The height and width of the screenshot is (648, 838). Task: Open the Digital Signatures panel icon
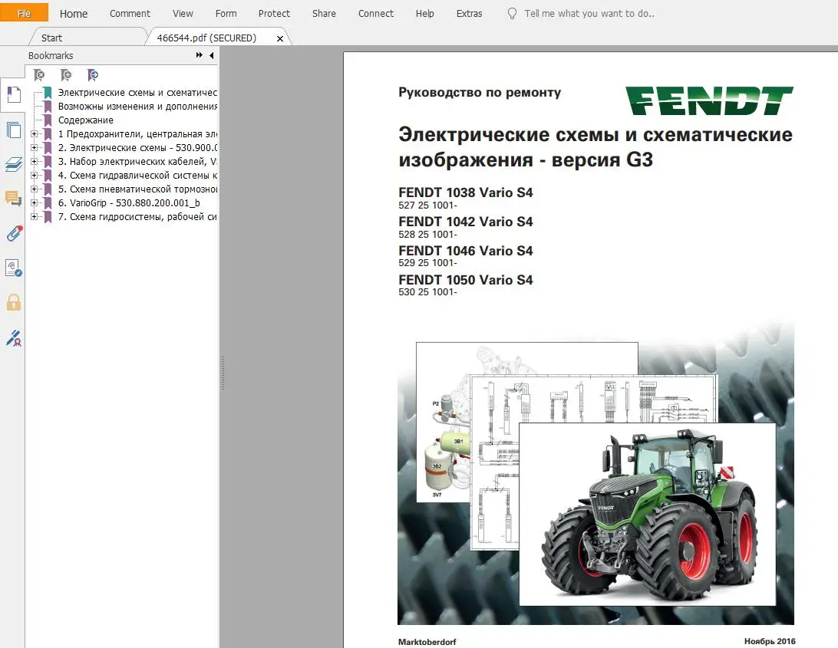tap(13, 337)
